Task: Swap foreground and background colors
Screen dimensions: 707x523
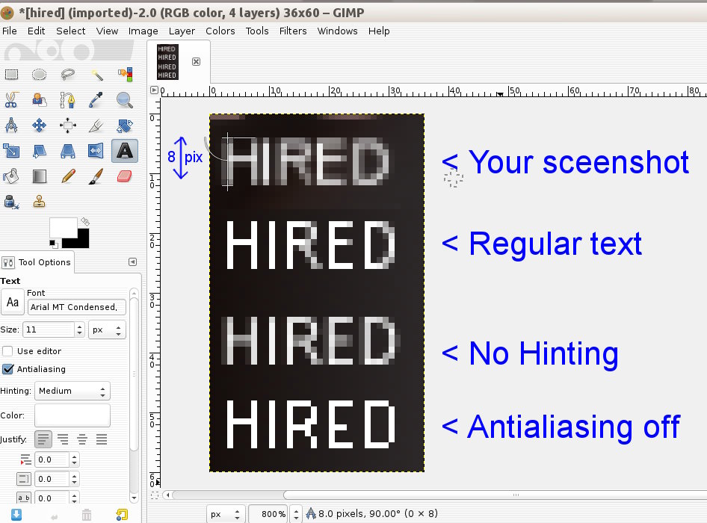Action: point(85,221)
